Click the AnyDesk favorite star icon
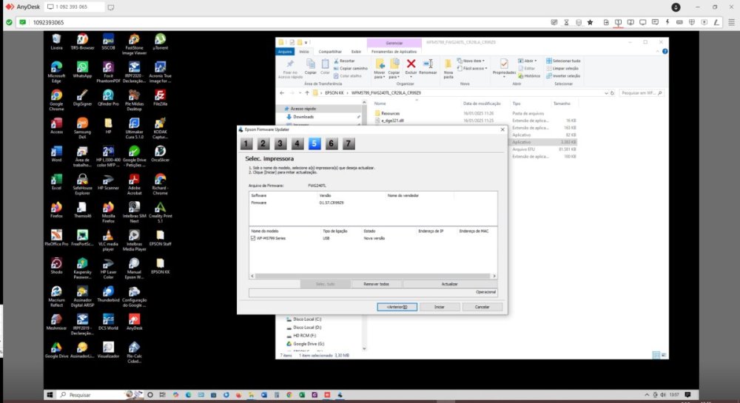The height and width of the screenshot is (403, 740). (590, 22)
